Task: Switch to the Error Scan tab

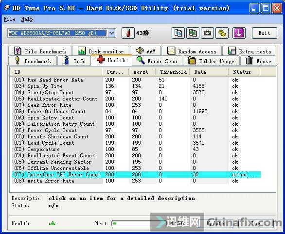Action: (x=157, y=61)
